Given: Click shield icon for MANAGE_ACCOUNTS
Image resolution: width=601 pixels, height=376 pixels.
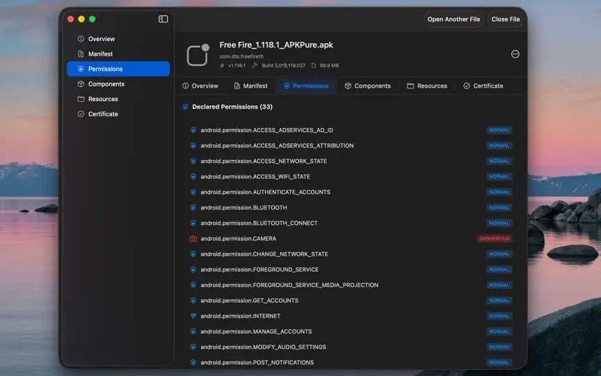Looking at the screenshot, I should coord(193,331).
